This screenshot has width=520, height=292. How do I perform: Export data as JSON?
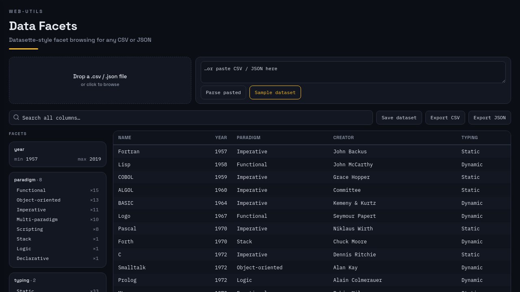click(x=490, y=118)
